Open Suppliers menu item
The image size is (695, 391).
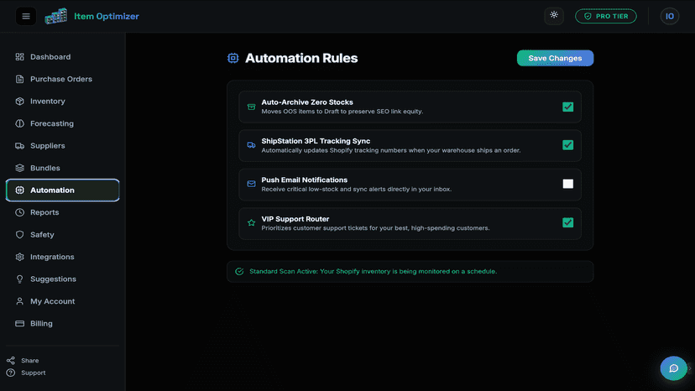pos(62,145)
